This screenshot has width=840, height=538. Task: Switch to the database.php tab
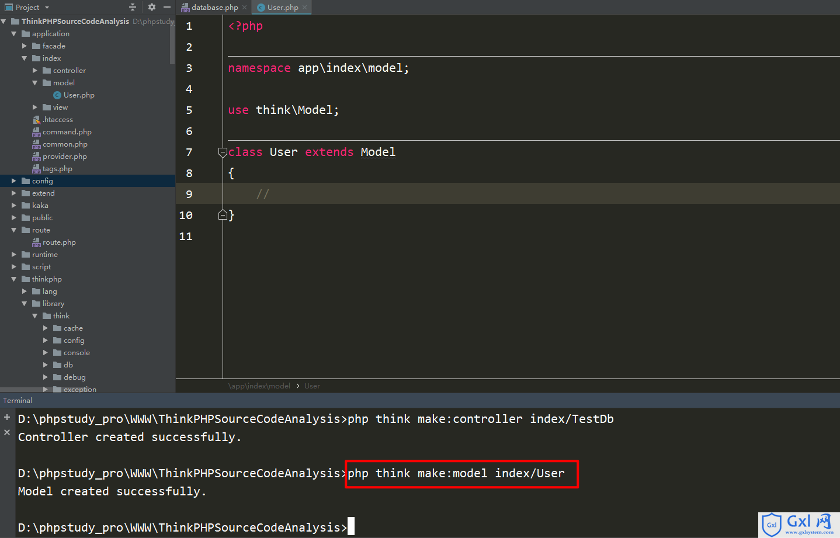pos(214,8)
